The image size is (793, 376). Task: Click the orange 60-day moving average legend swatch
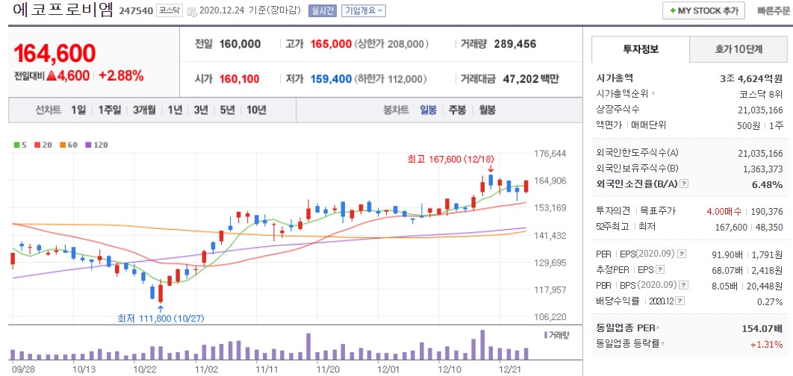pos(63,145)
